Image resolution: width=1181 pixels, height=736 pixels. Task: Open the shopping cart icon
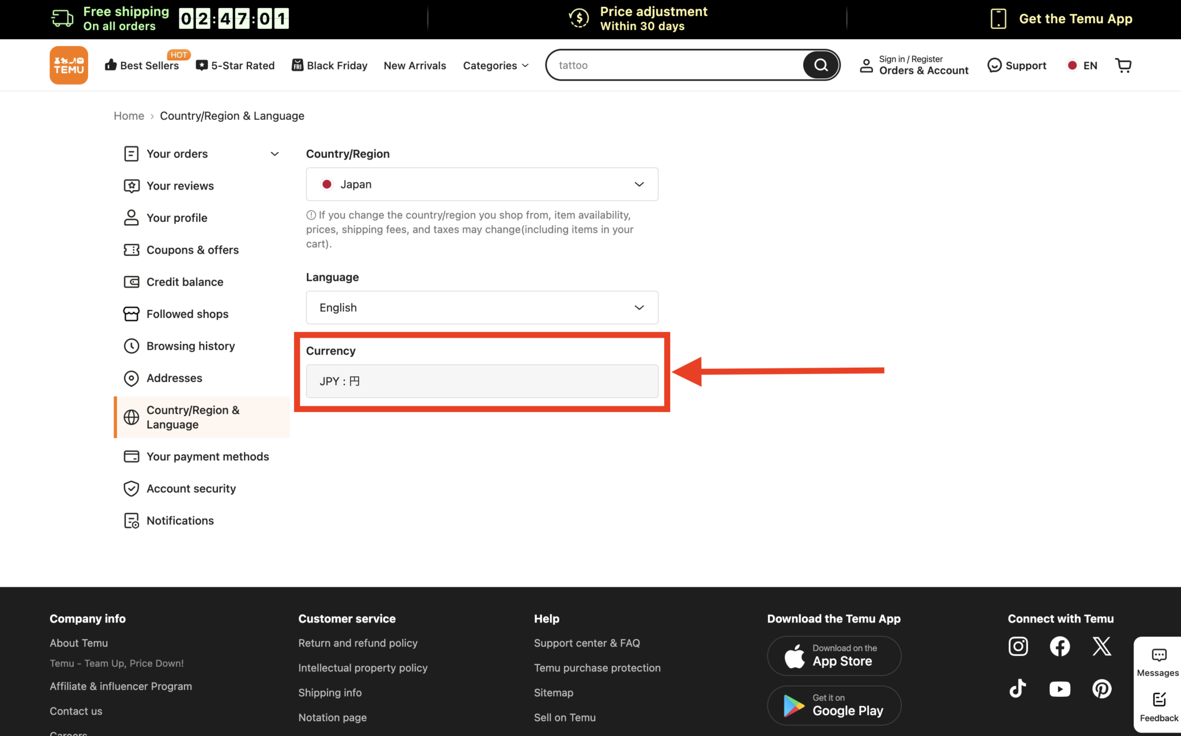(1123, 65)
